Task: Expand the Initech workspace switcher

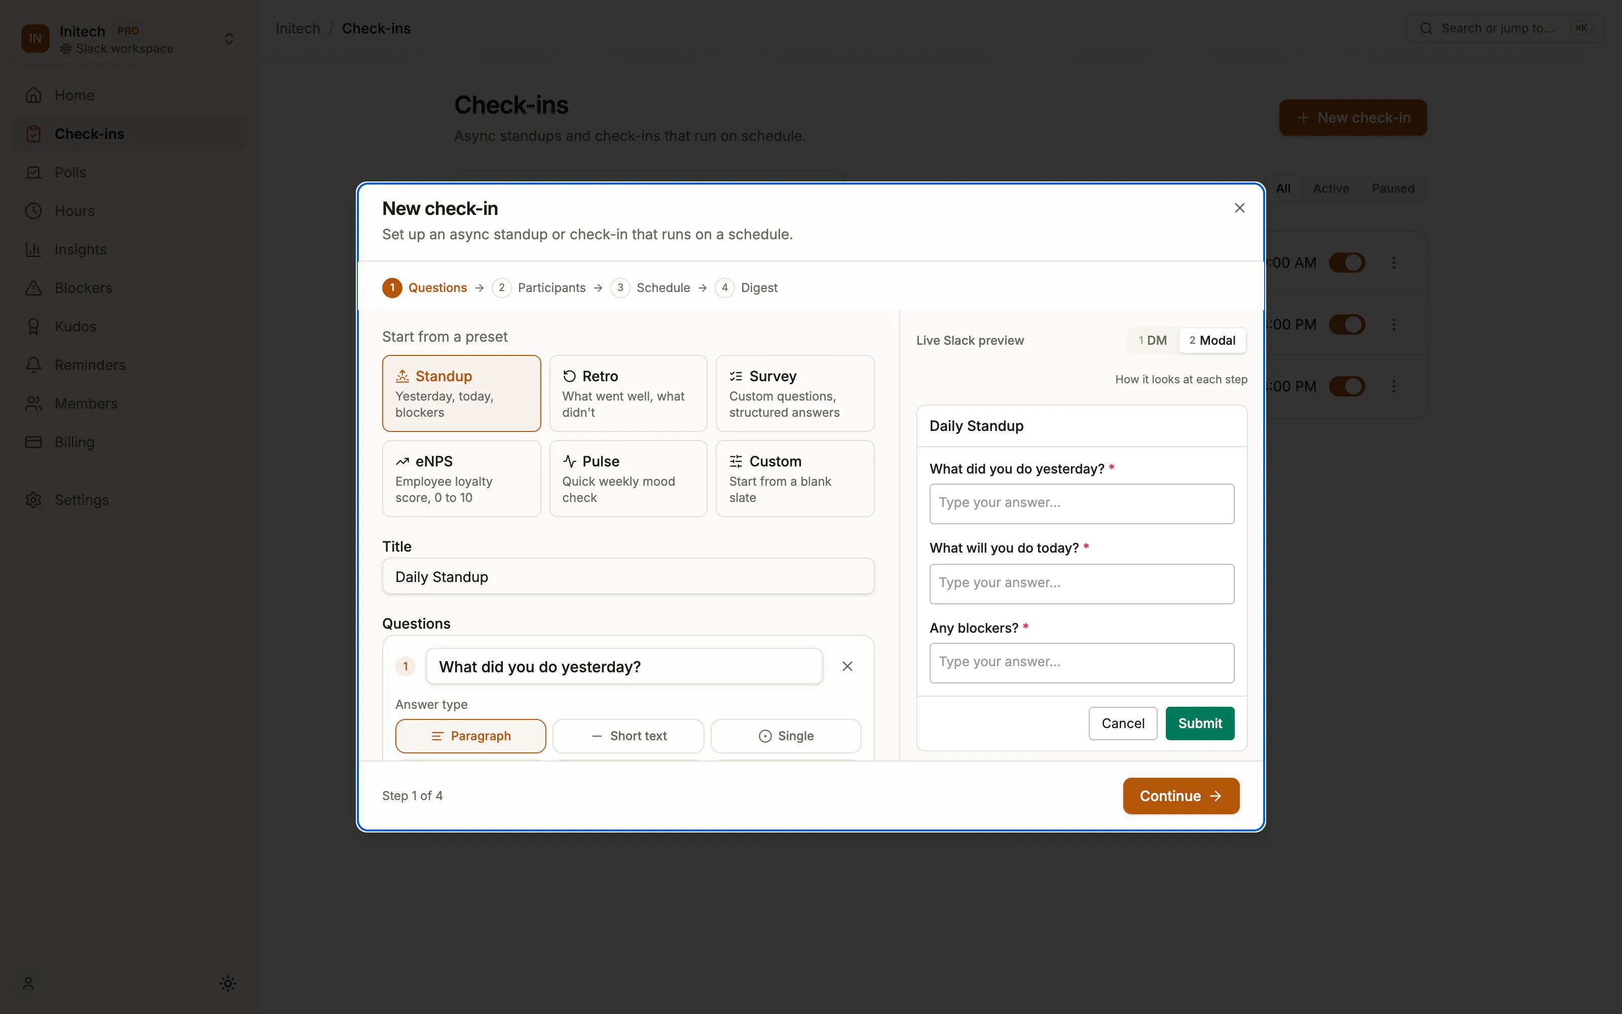Action: click(229, 38)
